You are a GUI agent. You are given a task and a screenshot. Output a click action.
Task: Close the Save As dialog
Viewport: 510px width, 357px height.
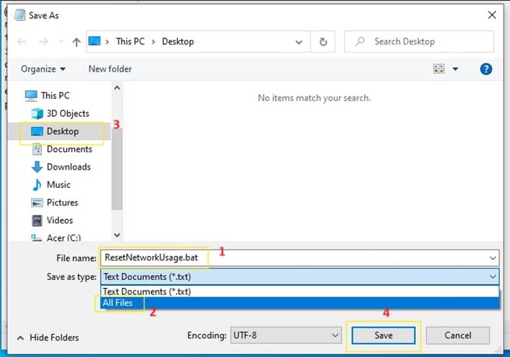(492, 15)
